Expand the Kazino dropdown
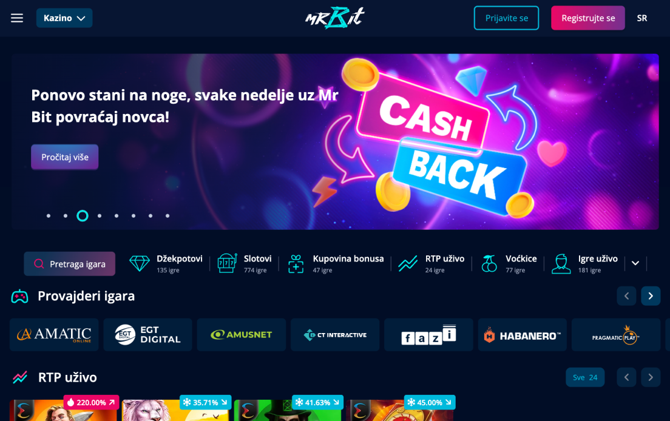Screen dimensions: 670x421 (x=64, y=18)
